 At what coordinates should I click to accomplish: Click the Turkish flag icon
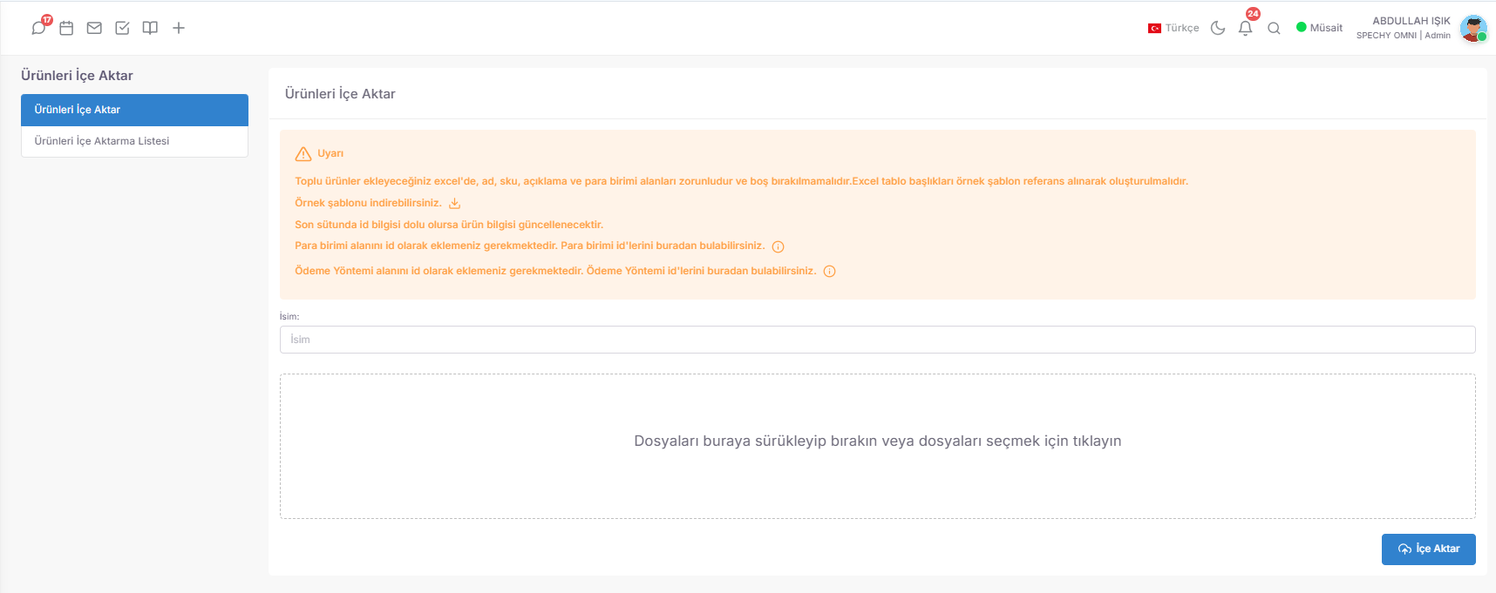pos(1154,28)
